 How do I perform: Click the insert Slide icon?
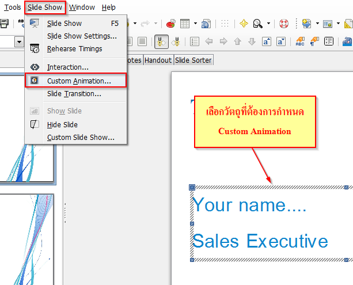tap(306, 24)
